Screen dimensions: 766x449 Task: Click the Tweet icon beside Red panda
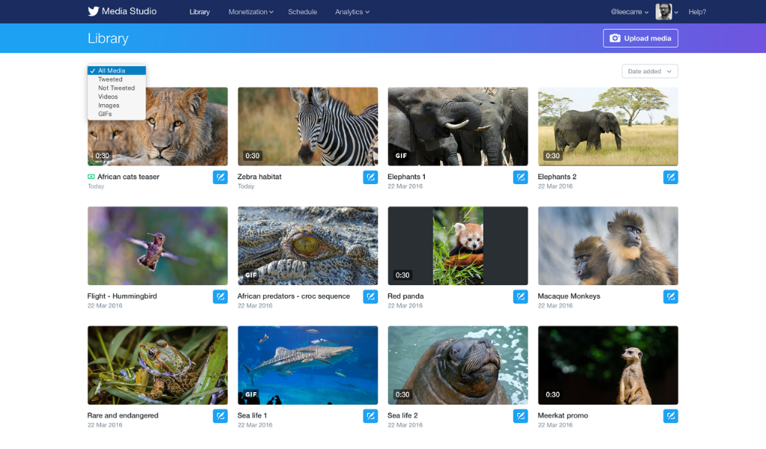pyautogui.click(x=520, y=296)
